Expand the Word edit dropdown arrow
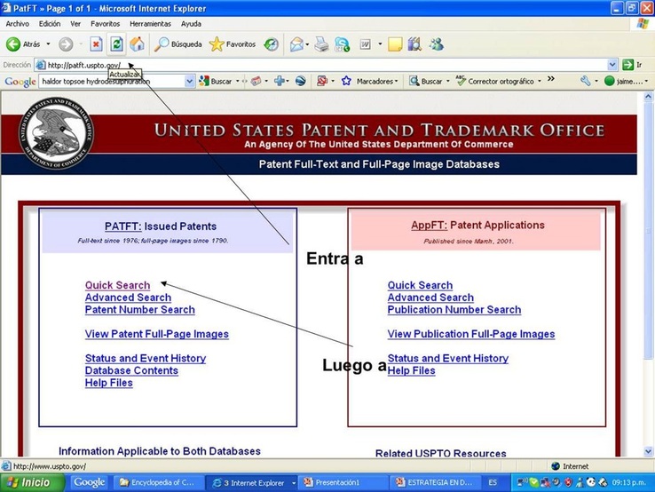This screenshot has height=492, width=655. point(380,44)
